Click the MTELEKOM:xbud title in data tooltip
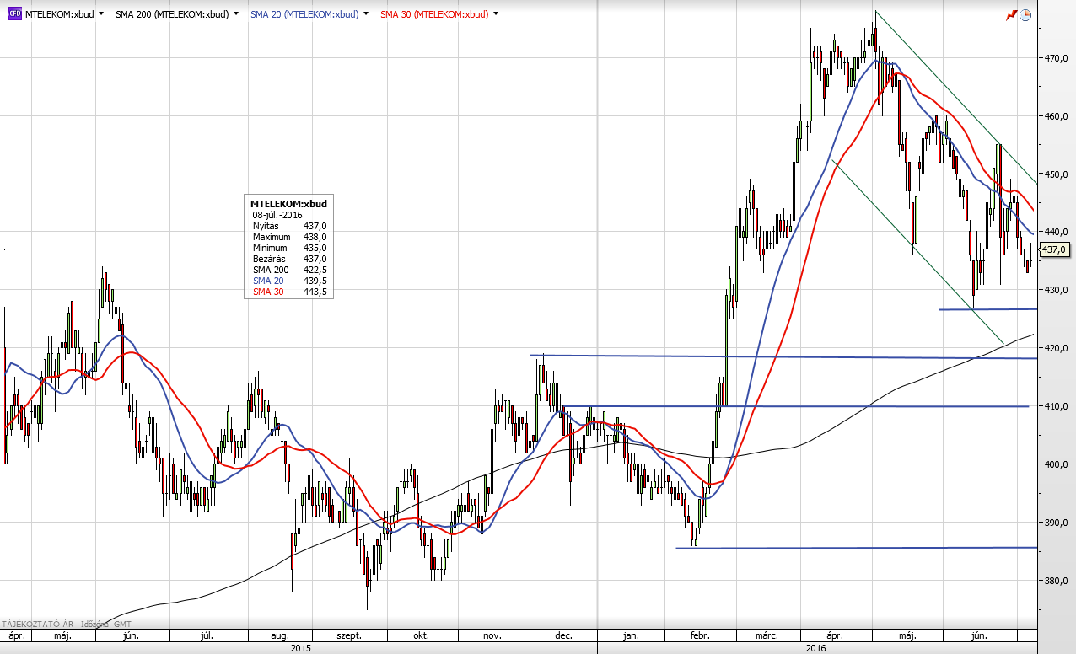This screenshot has height=654, width=1076. 288,204
